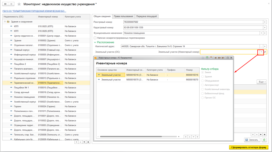
Task: Open the land plot inventory number item icon
Action: tap(265, 52)
